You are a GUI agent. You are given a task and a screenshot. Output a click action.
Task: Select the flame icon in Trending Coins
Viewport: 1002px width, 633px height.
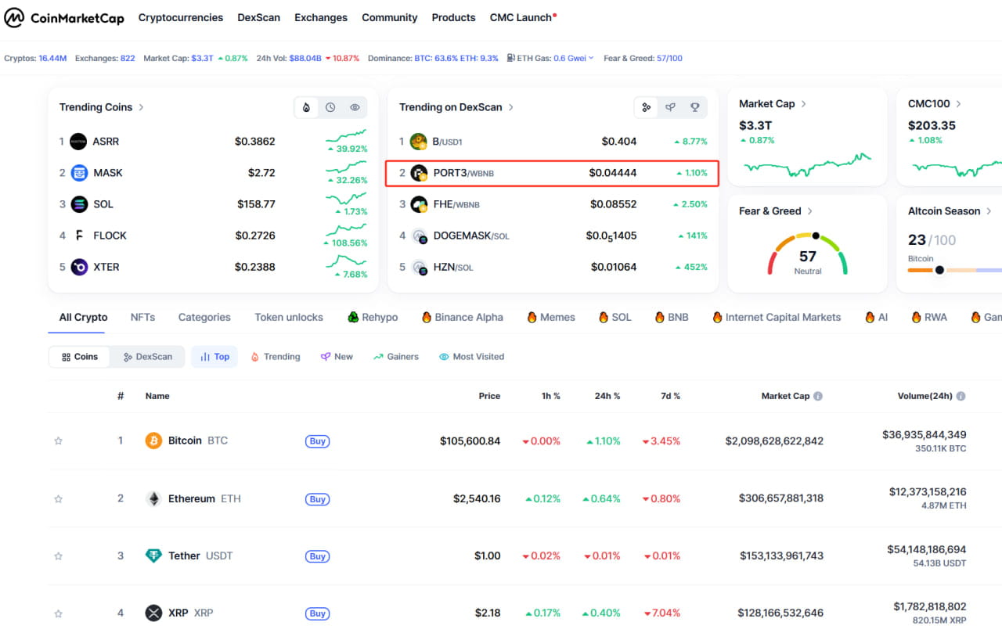point(306,107)
